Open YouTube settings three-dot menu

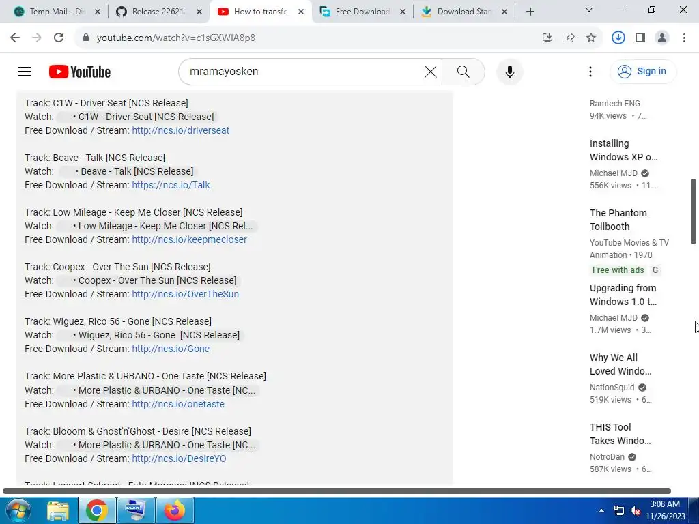click(x=590, y=71)
